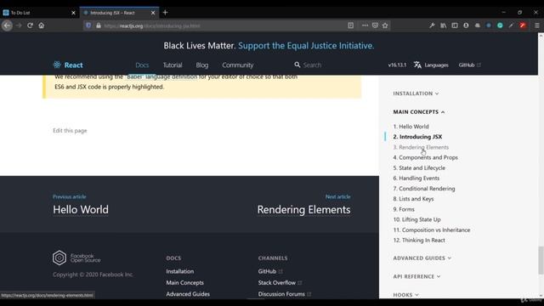Open the GitHub link in header
The image size is (544, 306).
coord(469,65)
